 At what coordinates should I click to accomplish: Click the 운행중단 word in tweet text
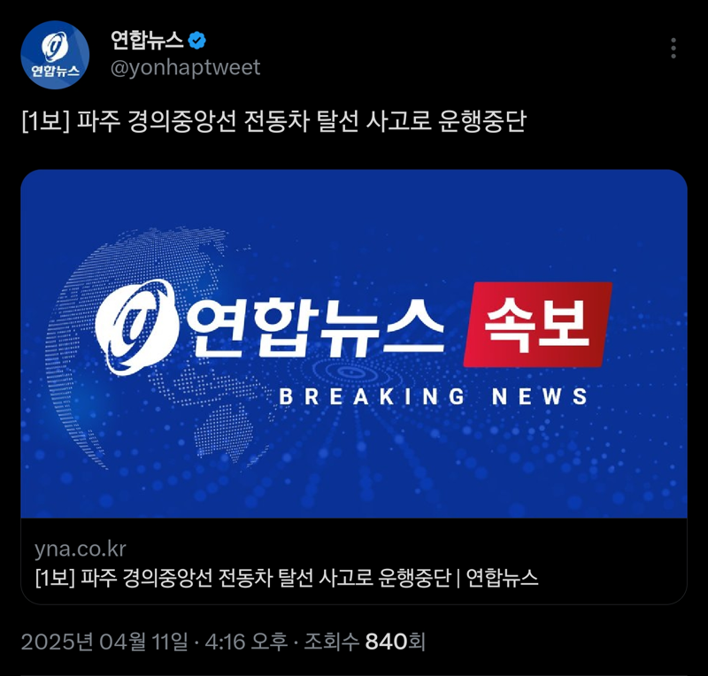coord(481,121)
